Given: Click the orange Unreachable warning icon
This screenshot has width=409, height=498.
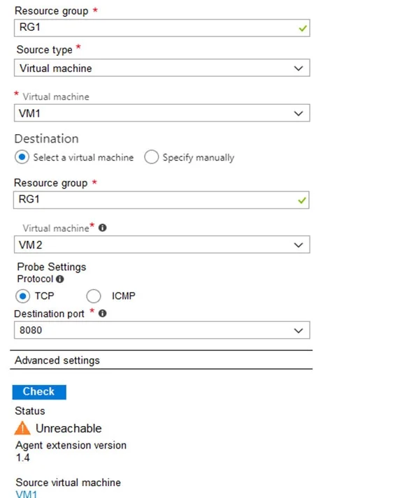Looking at the screenshot, I should point(22,428).
